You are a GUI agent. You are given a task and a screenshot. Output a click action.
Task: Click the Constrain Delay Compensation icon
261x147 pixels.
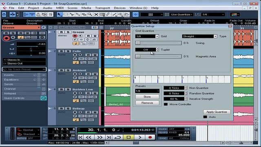(13, 15)
